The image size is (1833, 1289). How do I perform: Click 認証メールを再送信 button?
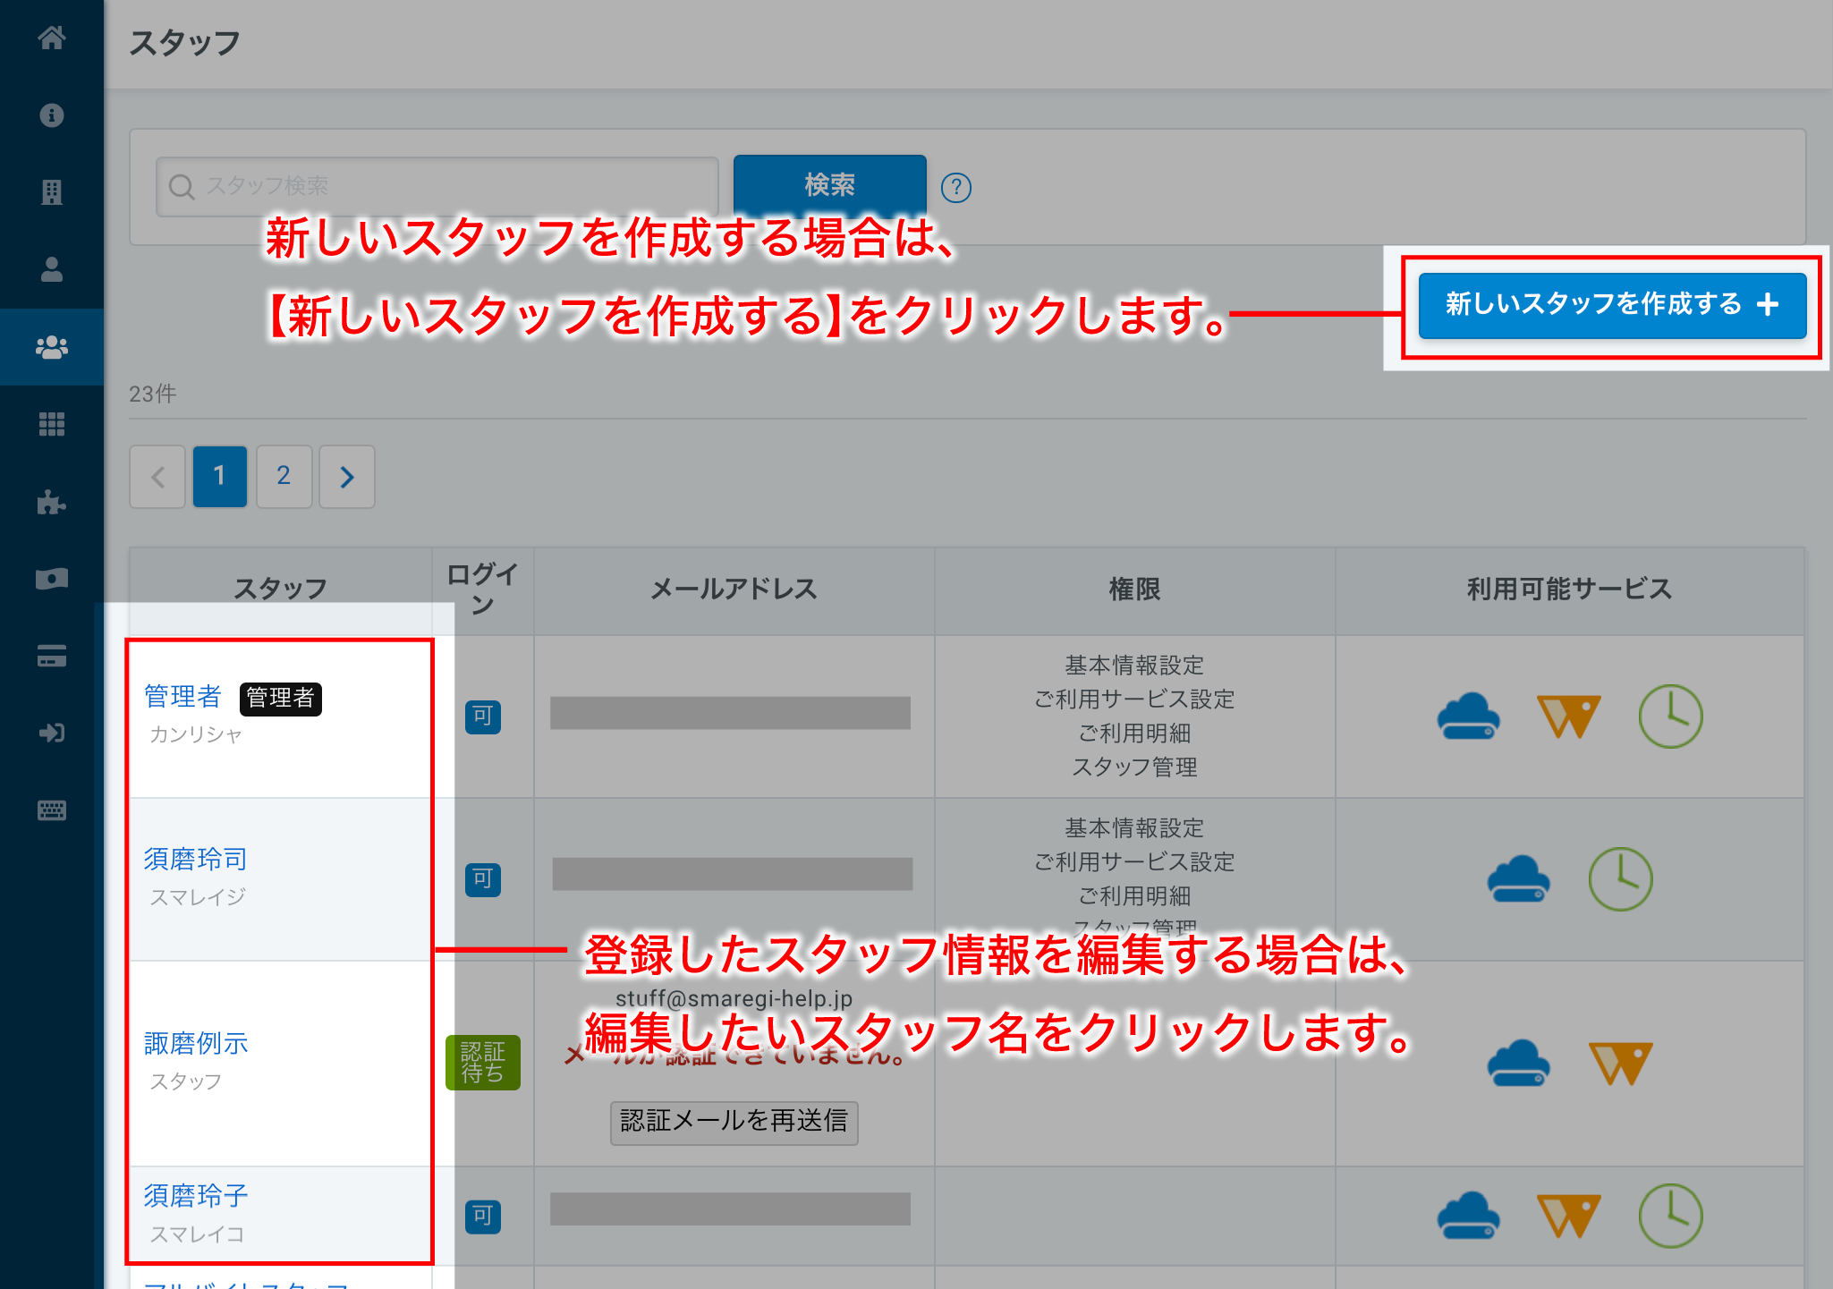pos(734,1122)
